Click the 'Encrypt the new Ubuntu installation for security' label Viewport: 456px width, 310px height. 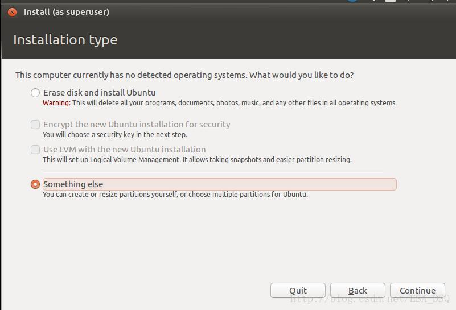(137, 125)
